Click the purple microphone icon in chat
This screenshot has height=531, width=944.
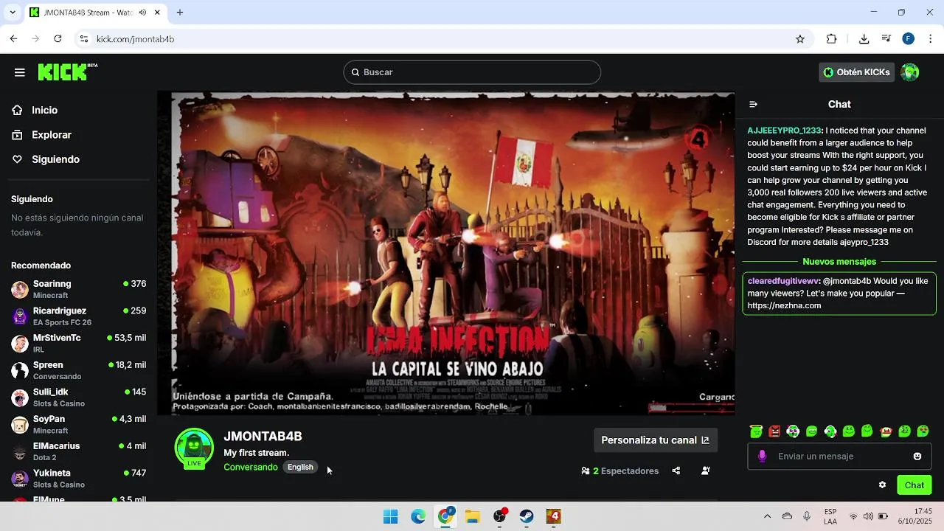763,457
